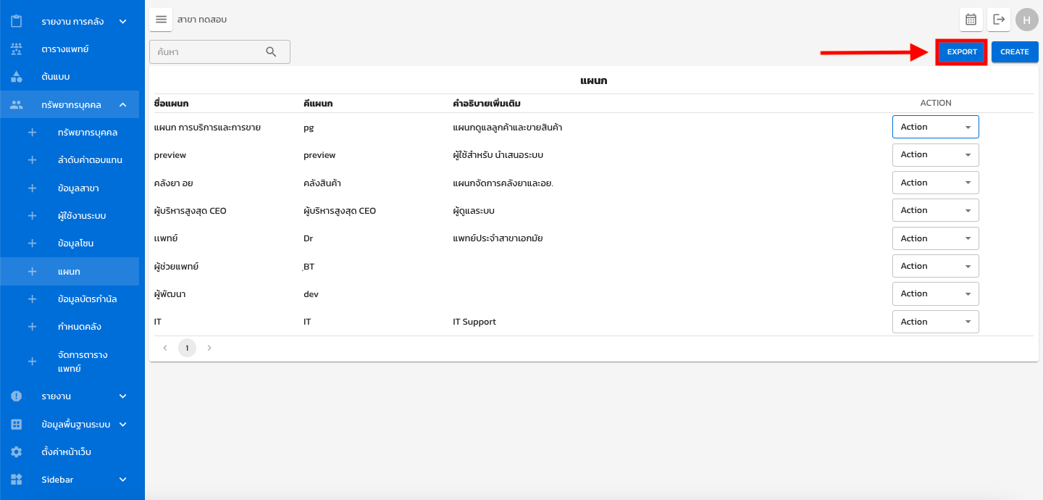Click the plus icon beside แผนก
Screen dimensions: 1043x500
coord(32,272)
